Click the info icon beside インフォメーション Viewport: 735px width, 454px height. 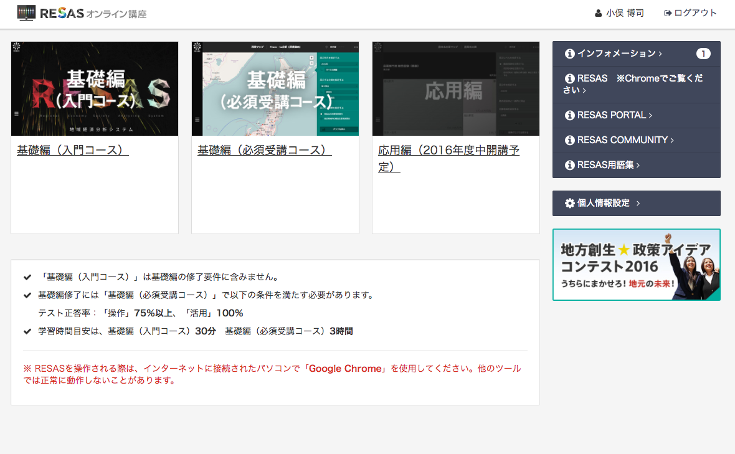(569, 54)
